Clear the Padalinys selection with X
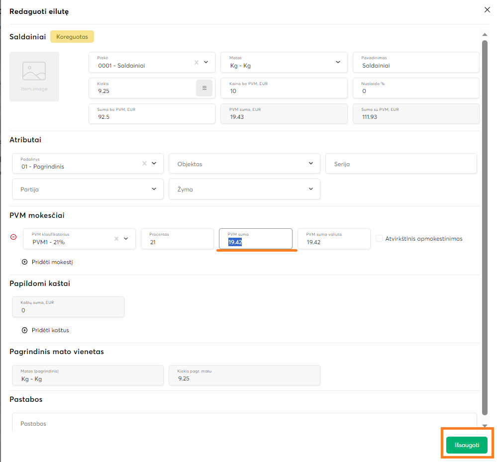 [x=144, y=163]
